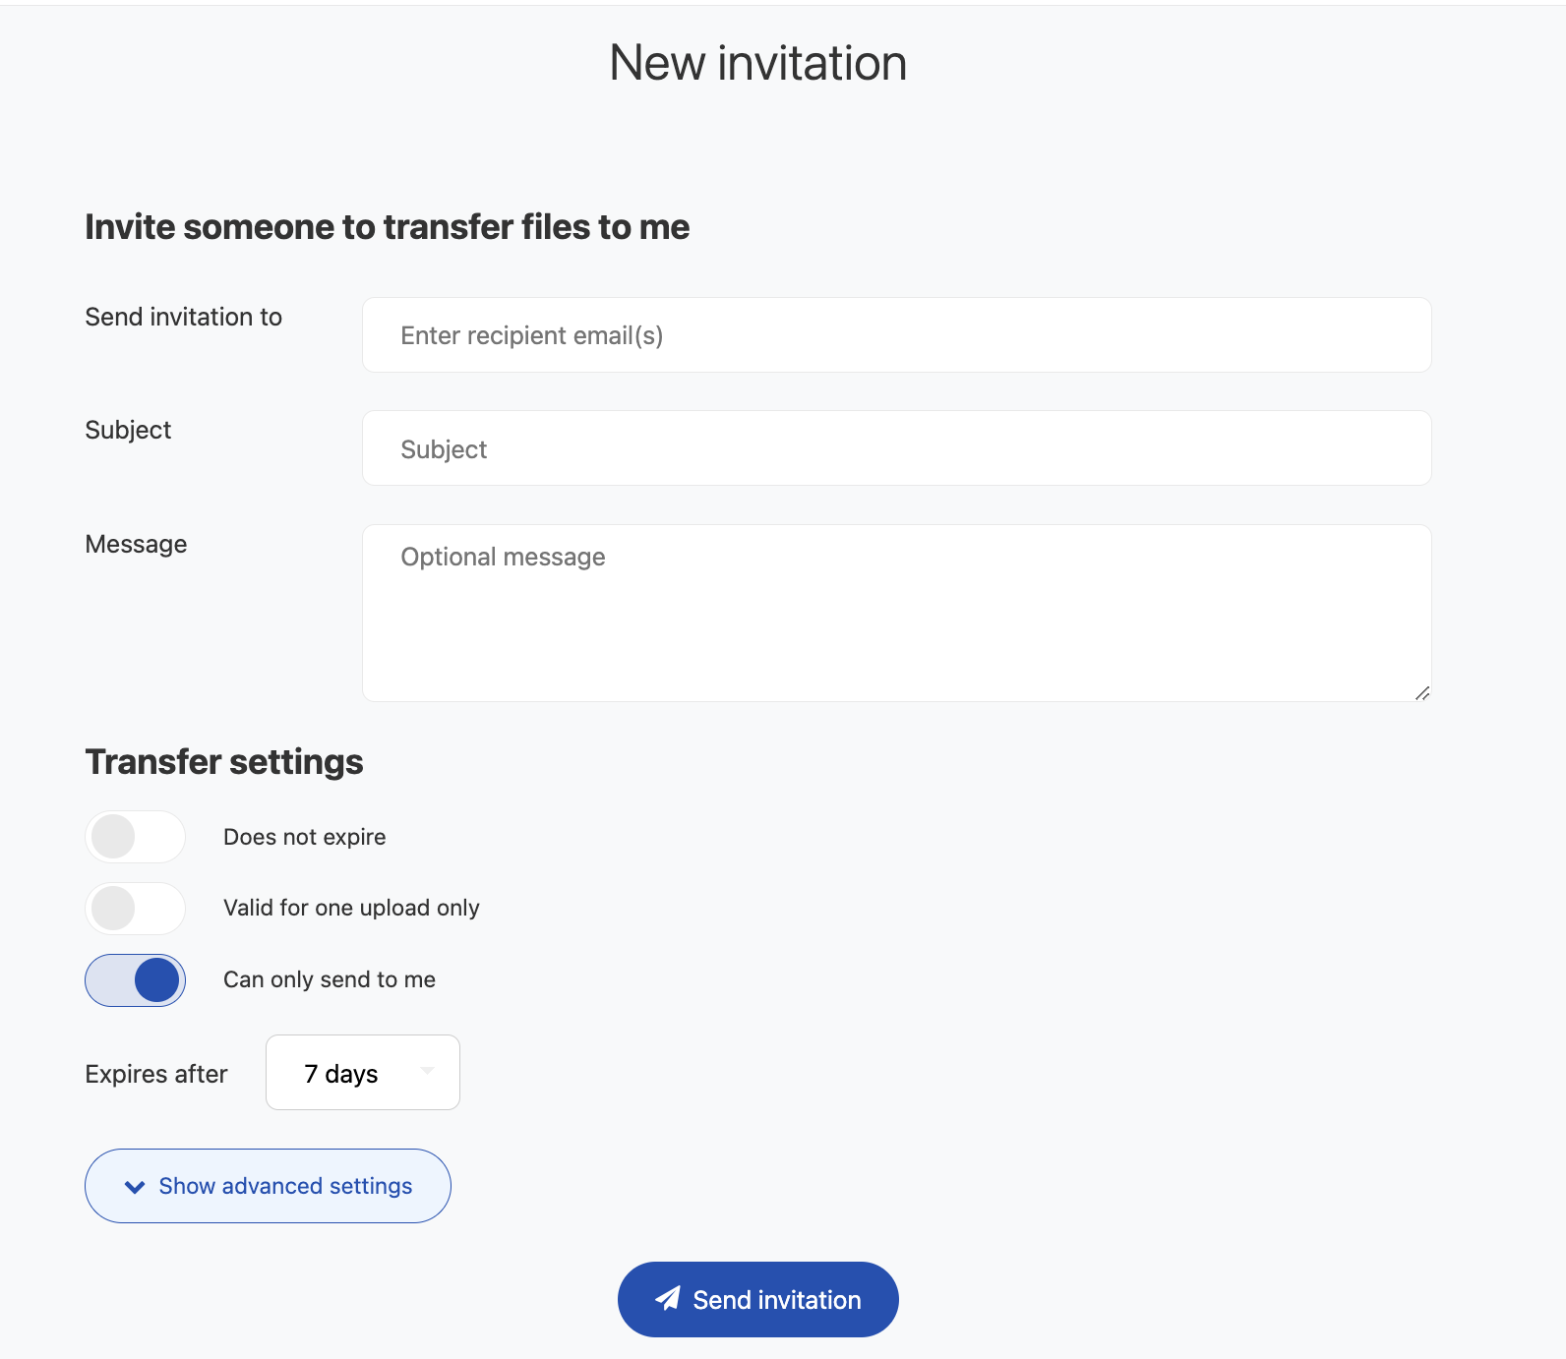
Task: Disable the Can only send to me toggle
Action: click(135, 980)
